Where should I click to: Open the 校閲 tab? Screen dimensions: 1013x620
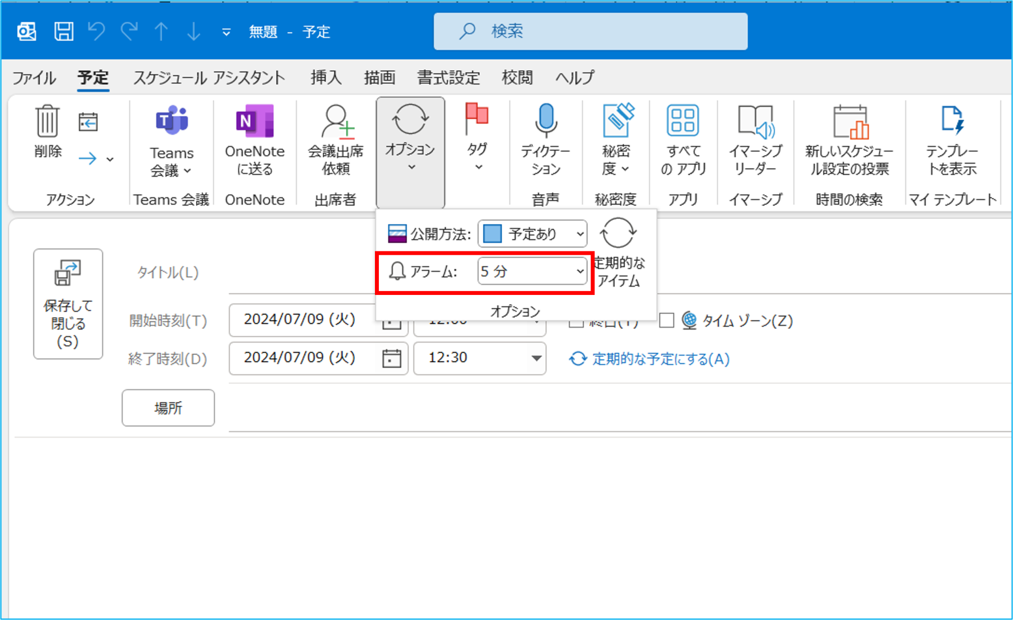click(517, 77)
